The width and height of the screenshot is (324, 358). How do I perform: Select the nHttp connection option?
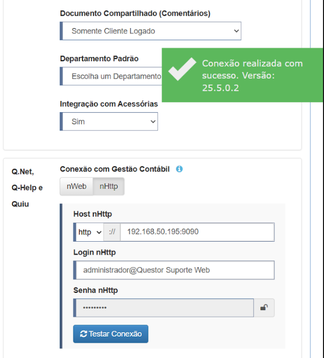point(109,186)
